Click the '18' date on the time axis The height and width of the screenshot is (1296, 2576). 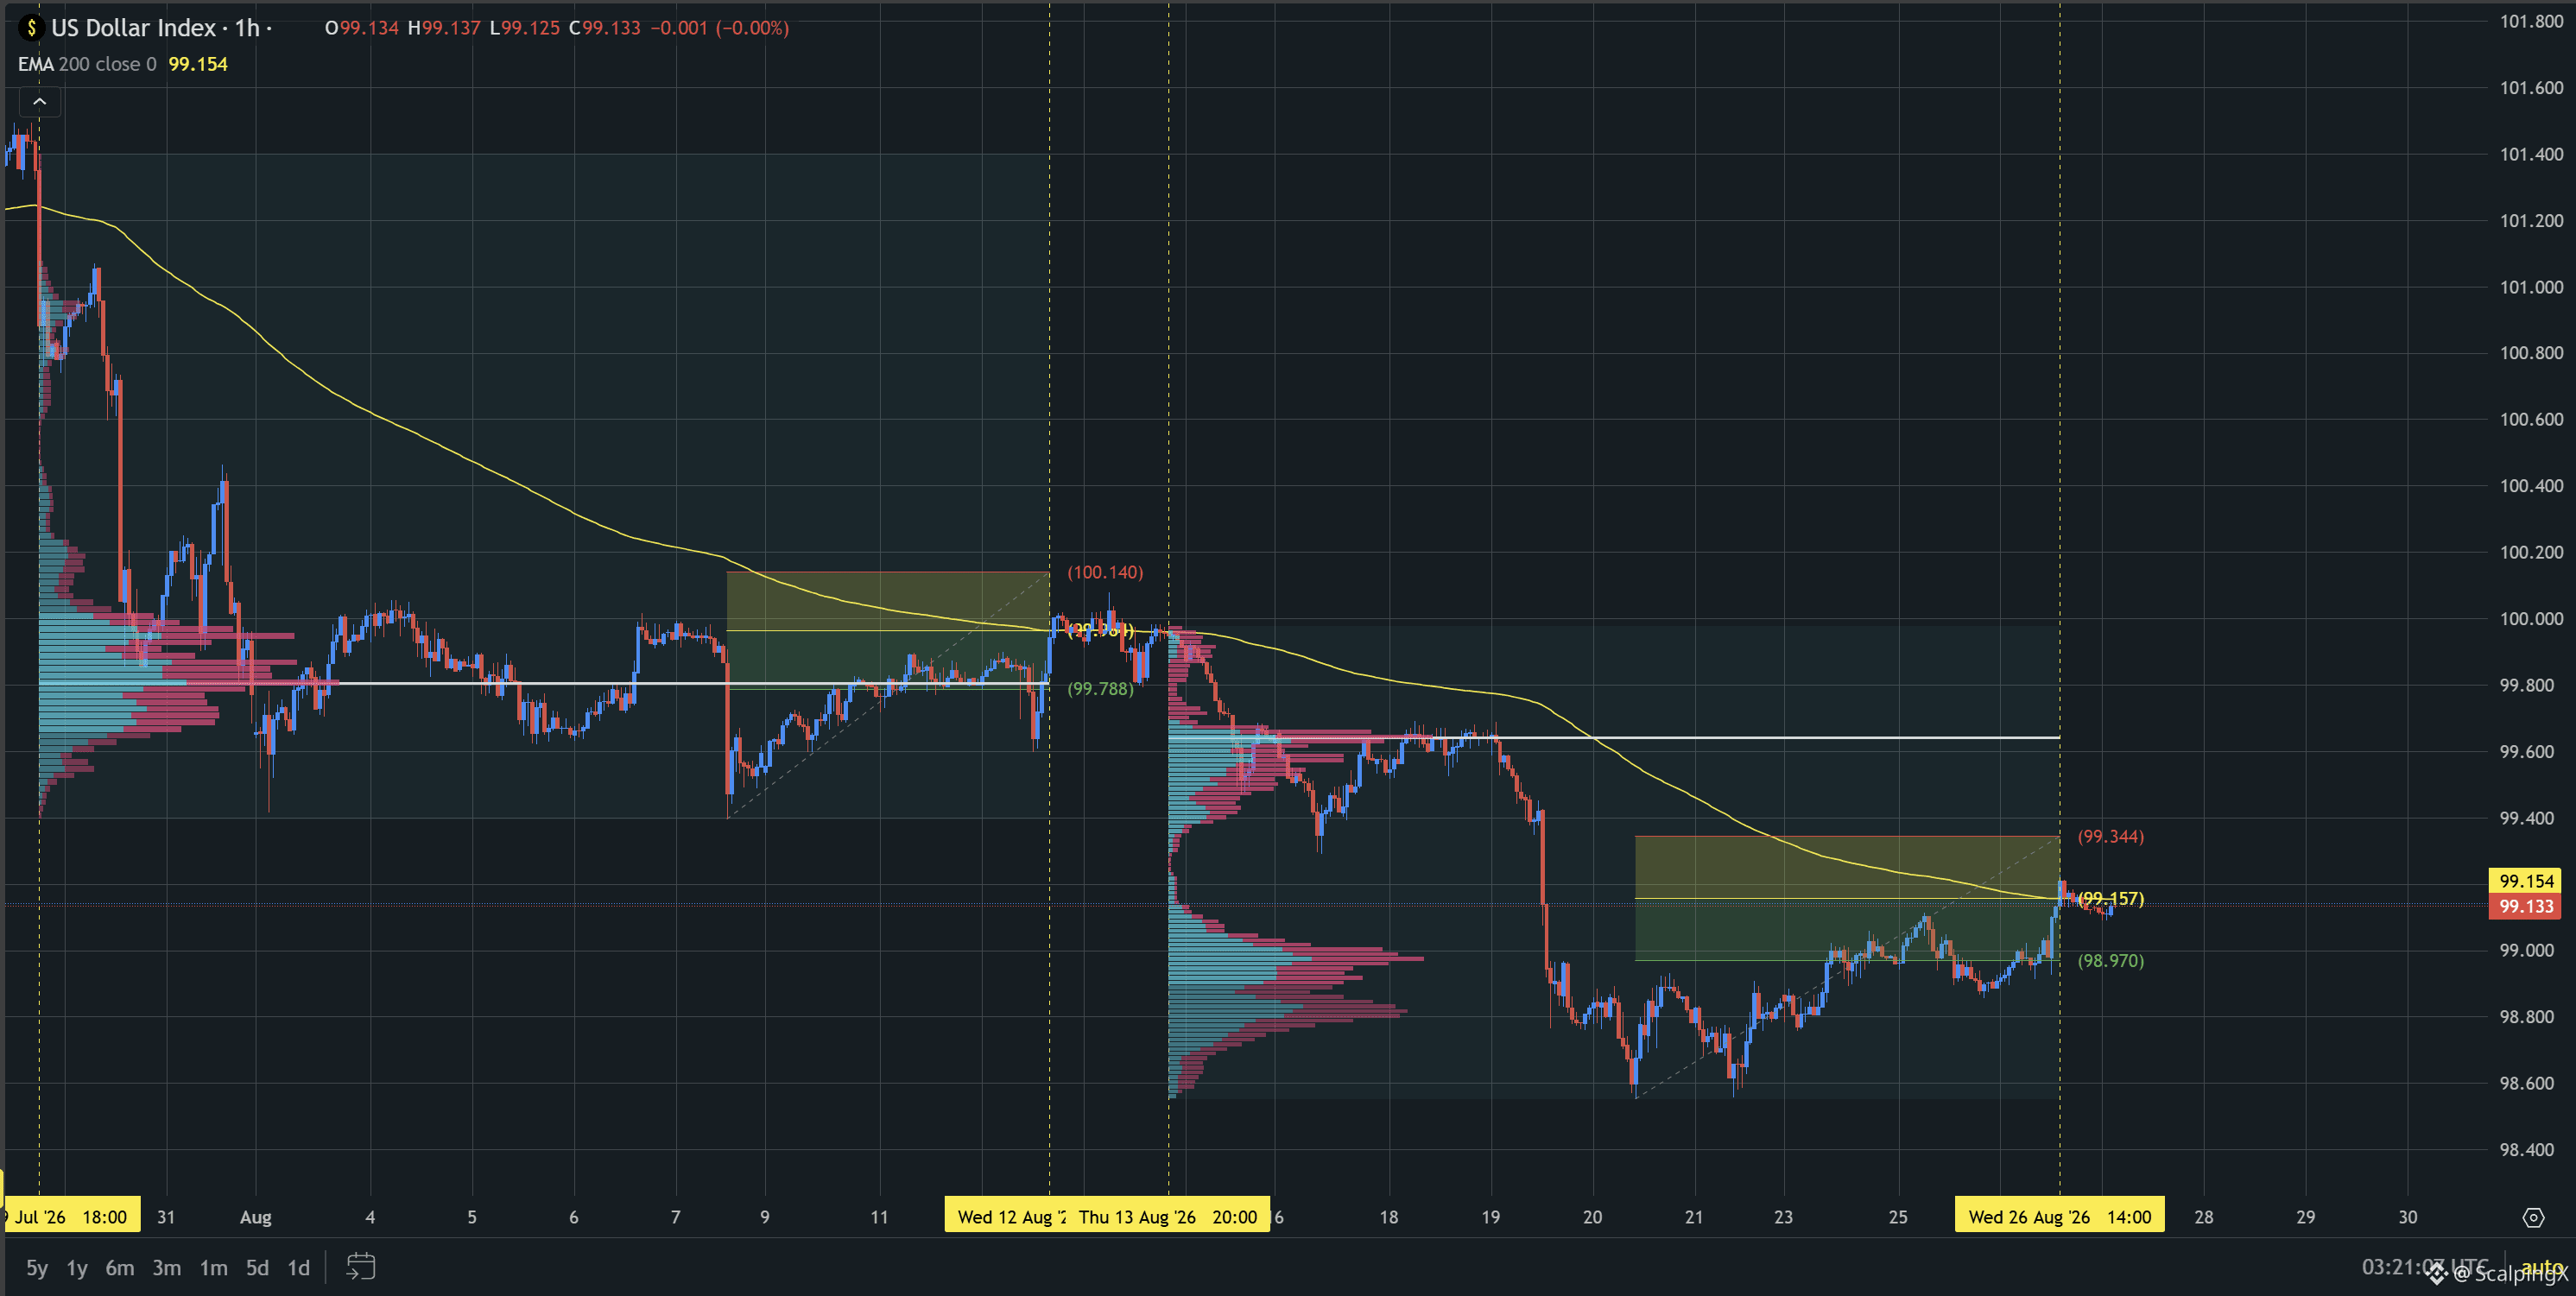tap(1389, 1217)
